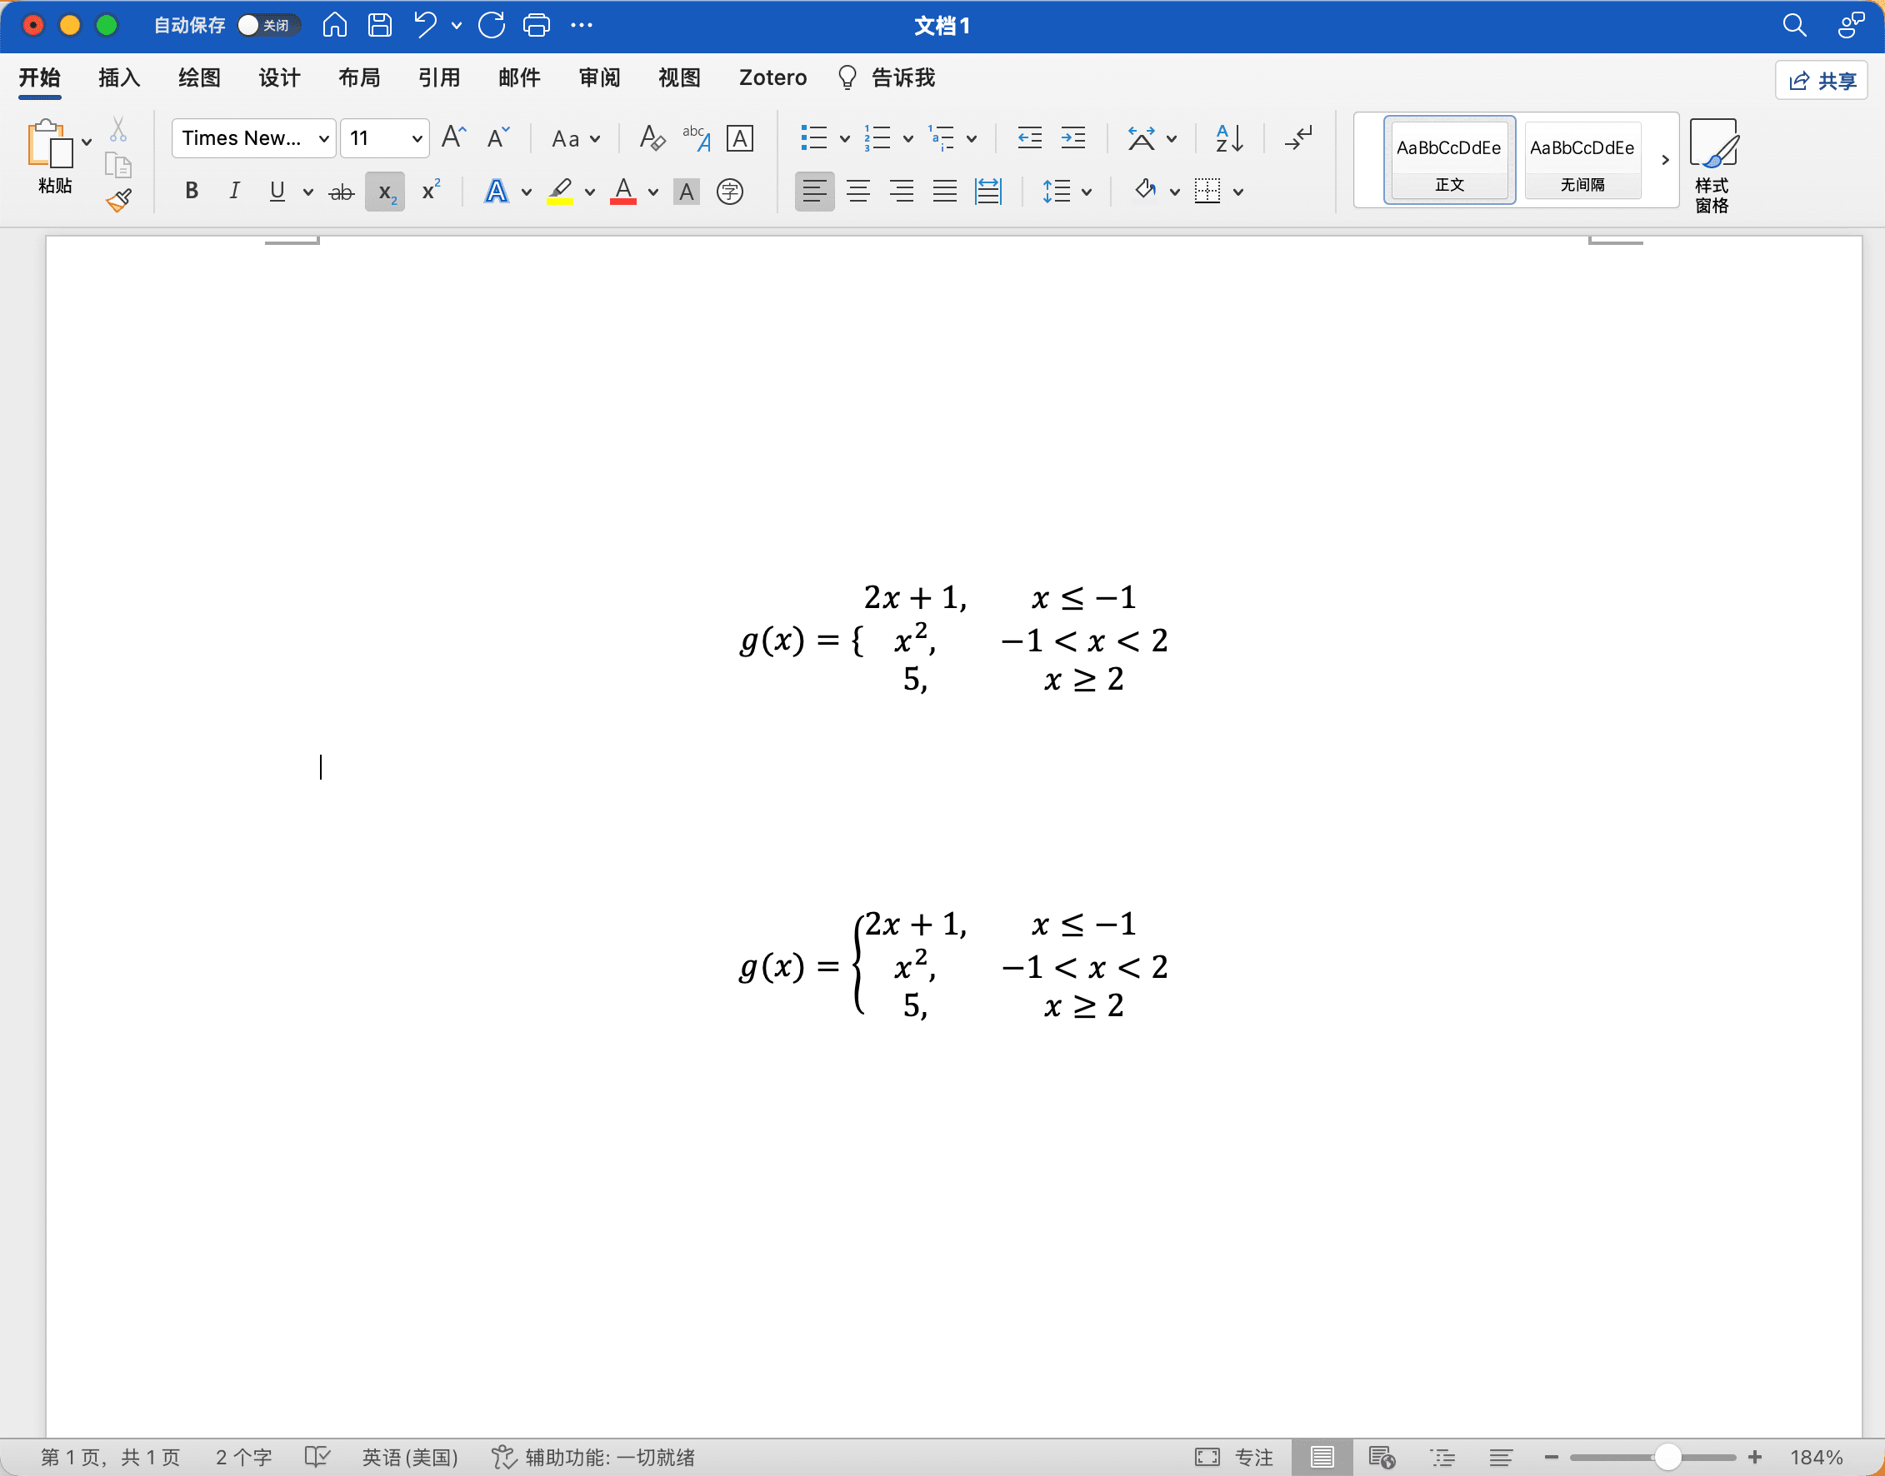
Task: Click the 共享 button
Action: [x=1821, y=79]
